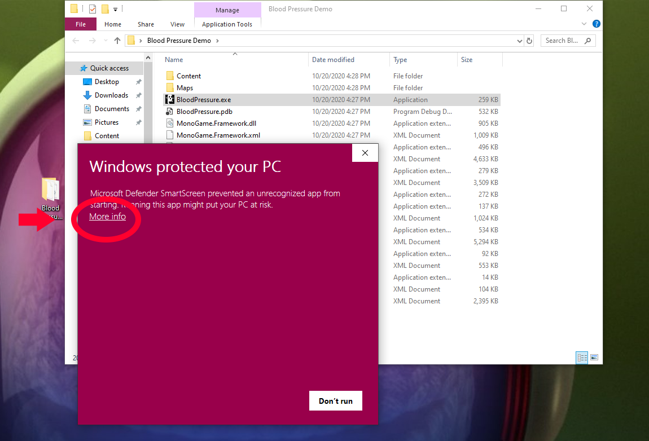This screenshot has height=441, width=649.
Task: Expand the chevron after Blood Pressure Demo path
Action: pyautogui.click(x=217, y=41)
